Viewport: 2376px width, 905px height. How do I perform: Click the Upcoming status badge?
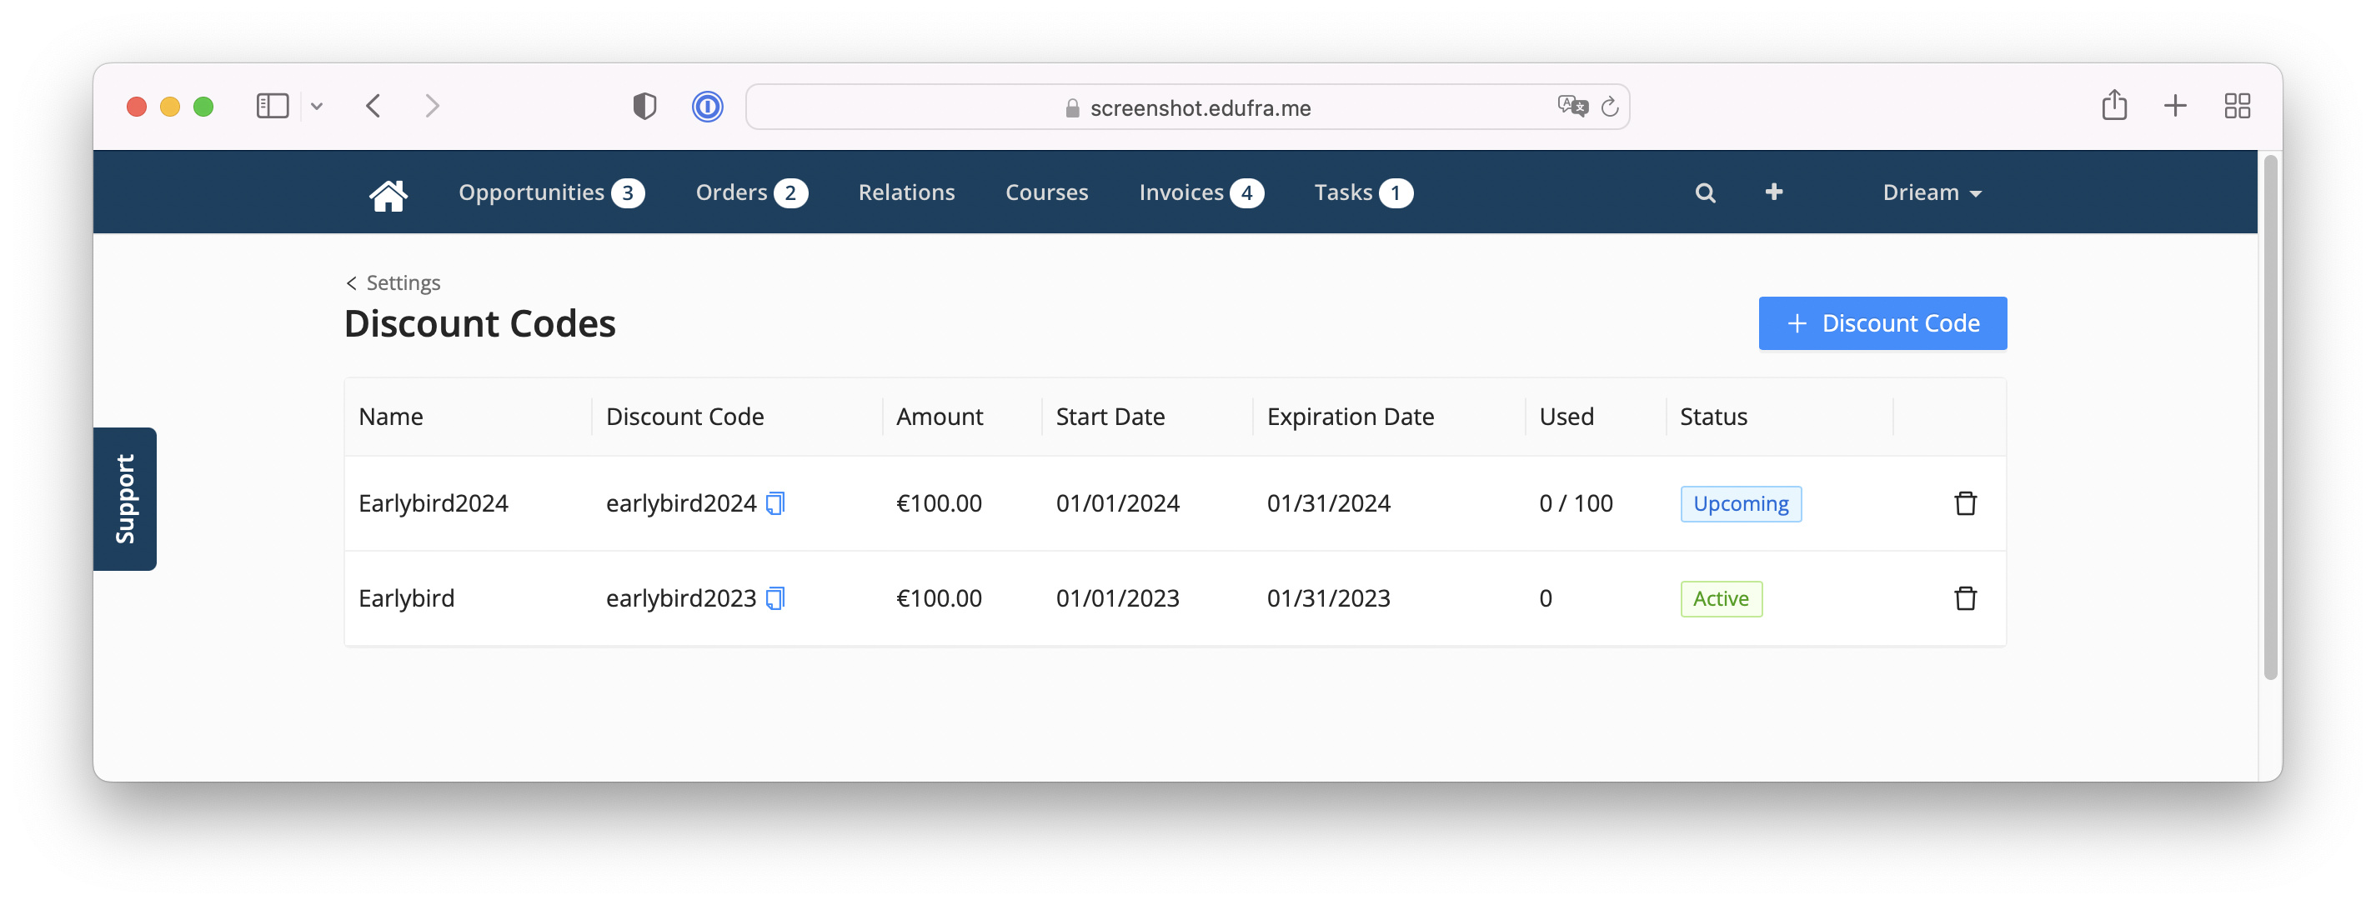(x=1740, y=503)
